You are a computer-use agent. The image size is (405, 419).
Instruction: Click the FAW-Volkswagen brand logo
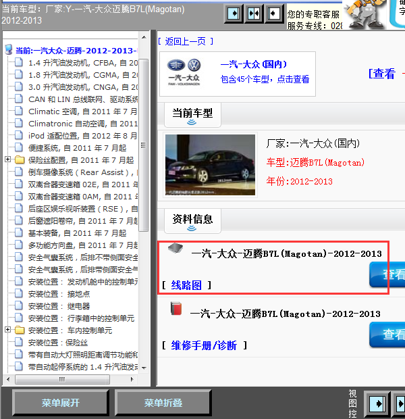coord(184,72)
